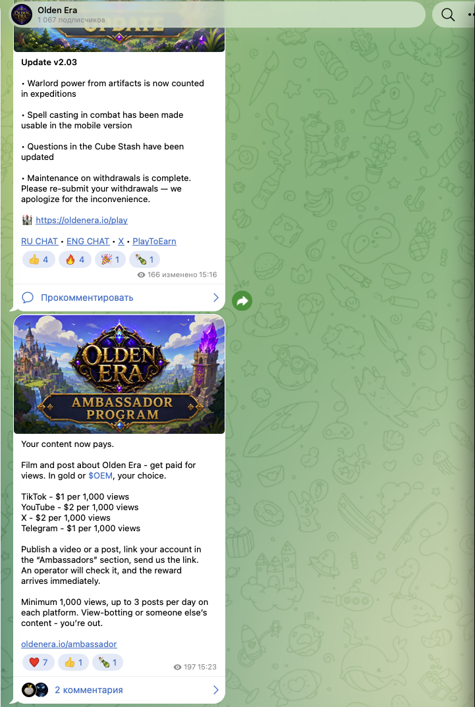Click the 'Minimum 1,000 views' paragraph
Viewport: 475px width, 707px height.
tap(115, 613)
